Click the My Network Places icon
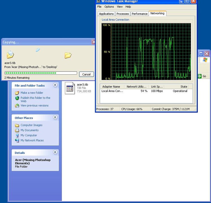This screenshot has height=203, width=211. (x=17, y=140)
